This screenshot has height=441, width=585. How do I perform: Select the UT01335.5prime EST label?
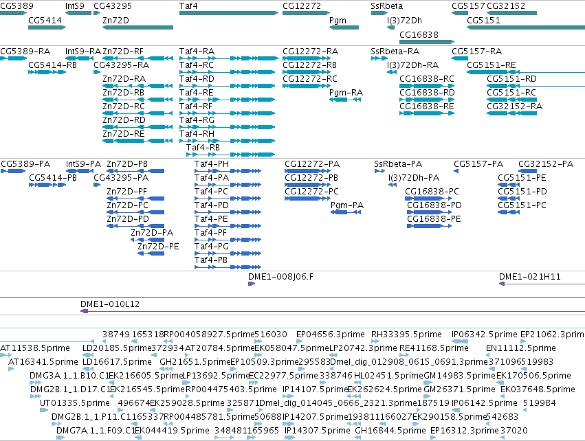click(x=75, y=403)
